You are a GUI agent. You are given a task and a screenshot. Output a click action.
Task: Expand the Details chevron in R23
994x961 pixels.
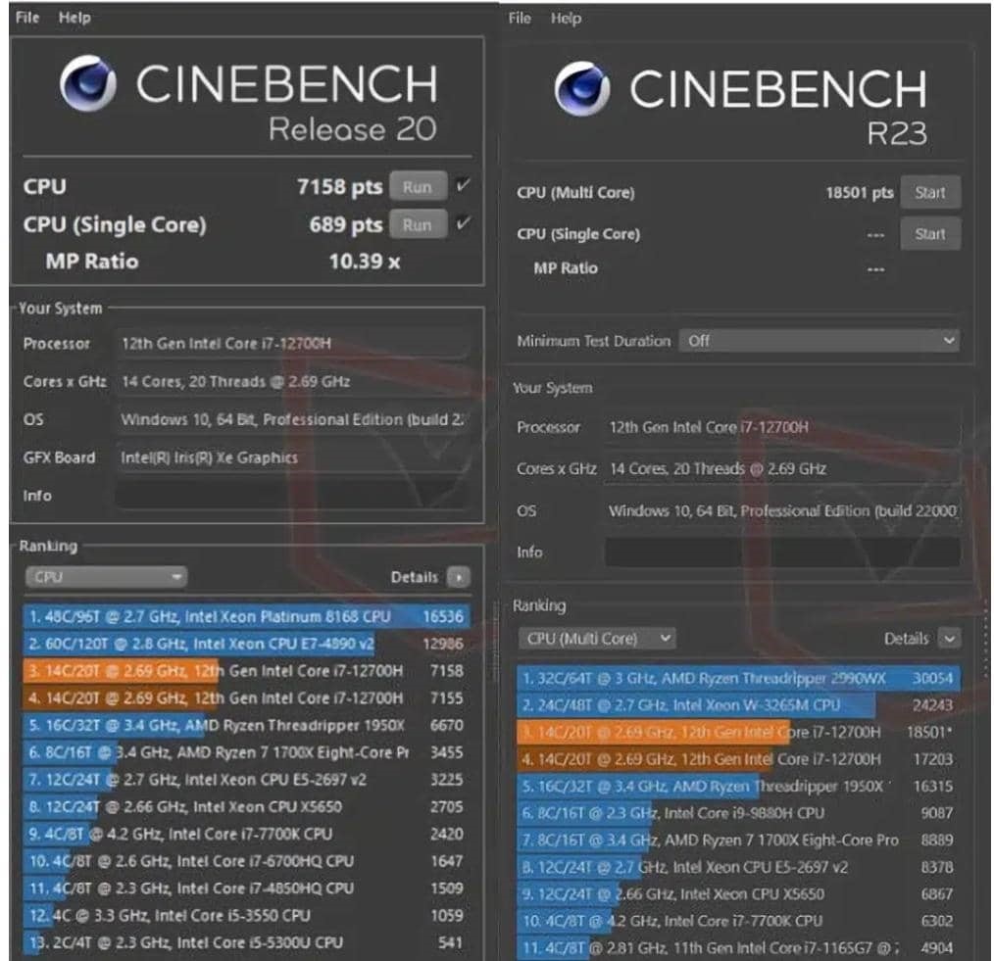(x=949, y=639)
